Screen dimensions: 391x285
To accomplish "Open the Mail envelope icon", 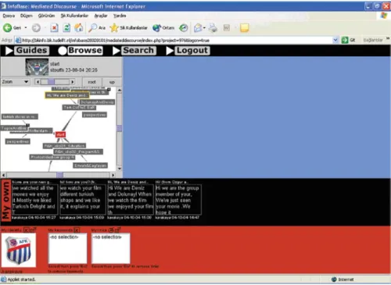I will pos(198,28).
